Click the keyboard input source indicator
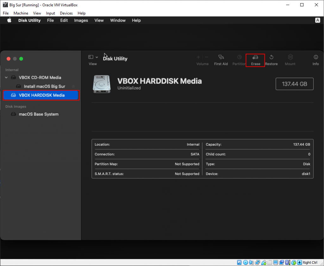 (318, 20)
